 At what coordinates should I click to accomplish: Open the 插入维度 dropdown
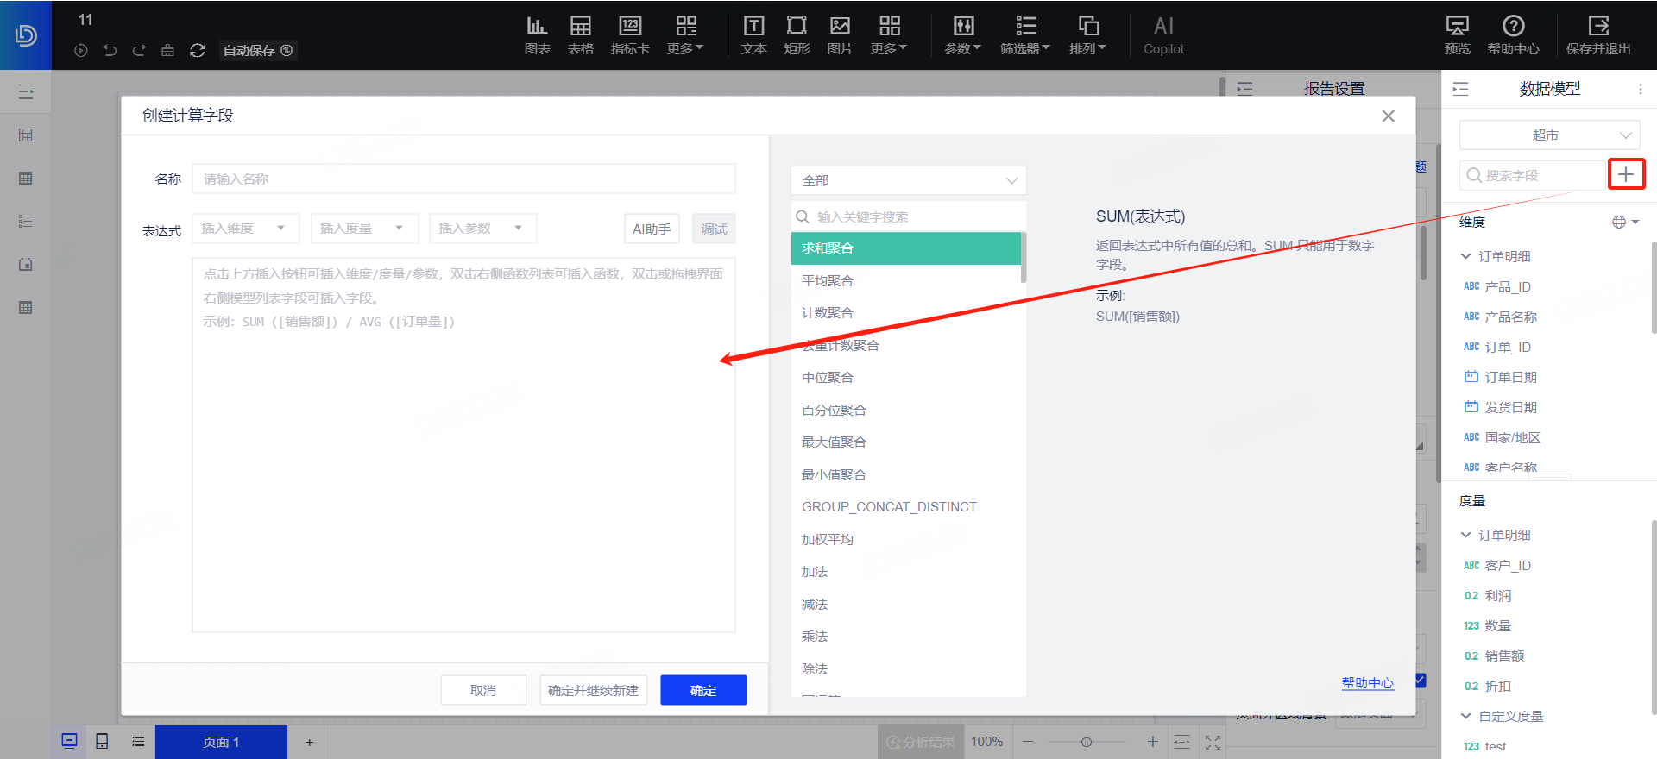(x=245, y=229)
